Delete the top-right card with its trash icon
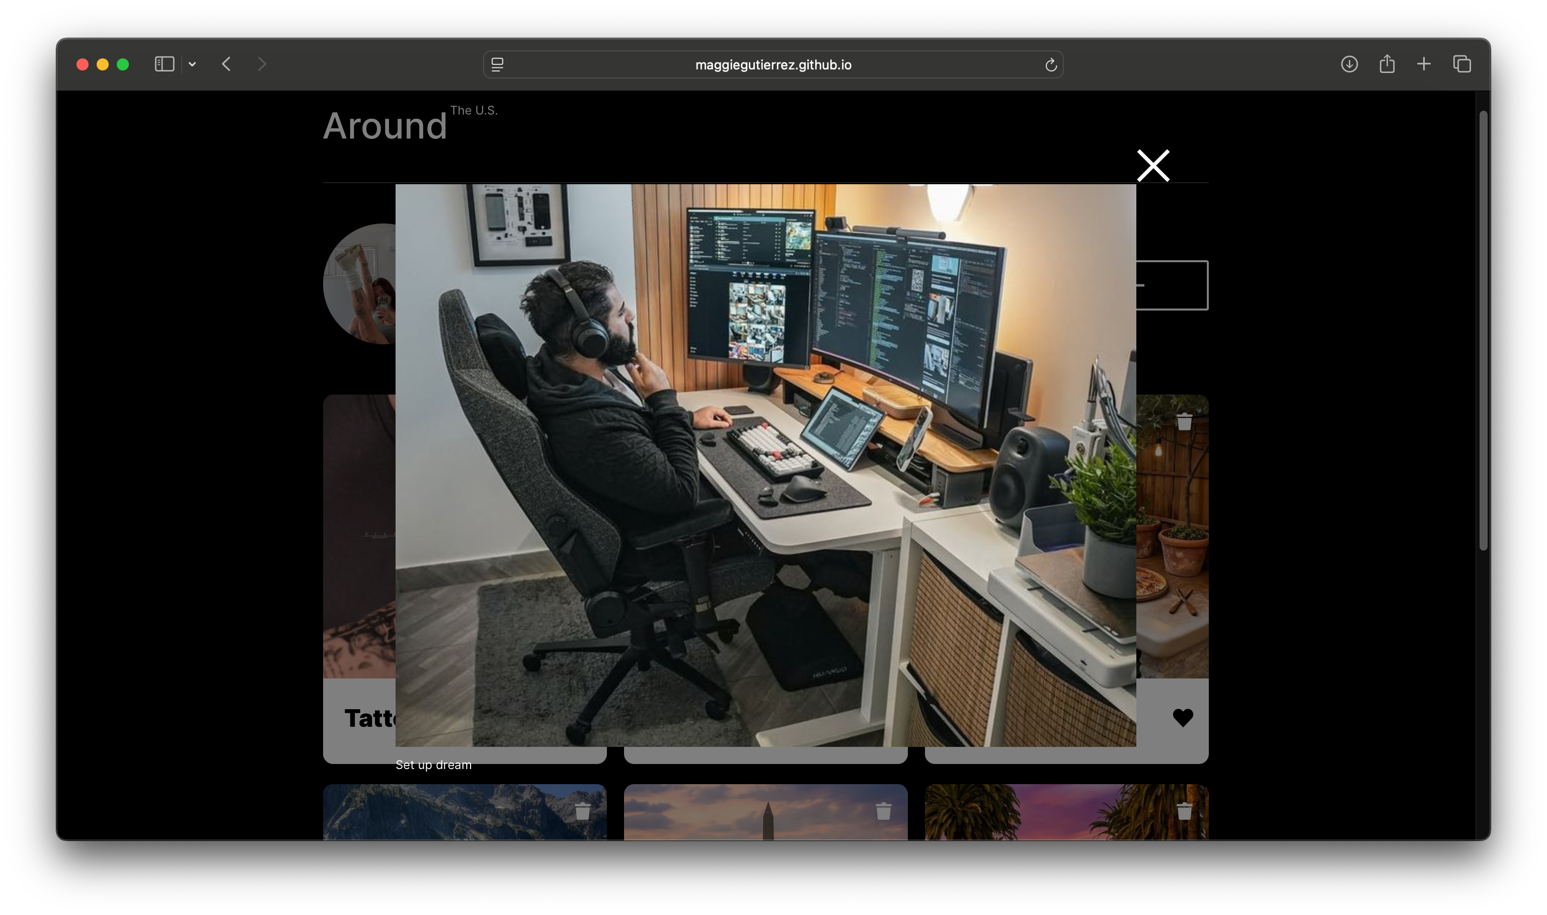Viewport: 1547px width, 915px height. click(1184, 422)
